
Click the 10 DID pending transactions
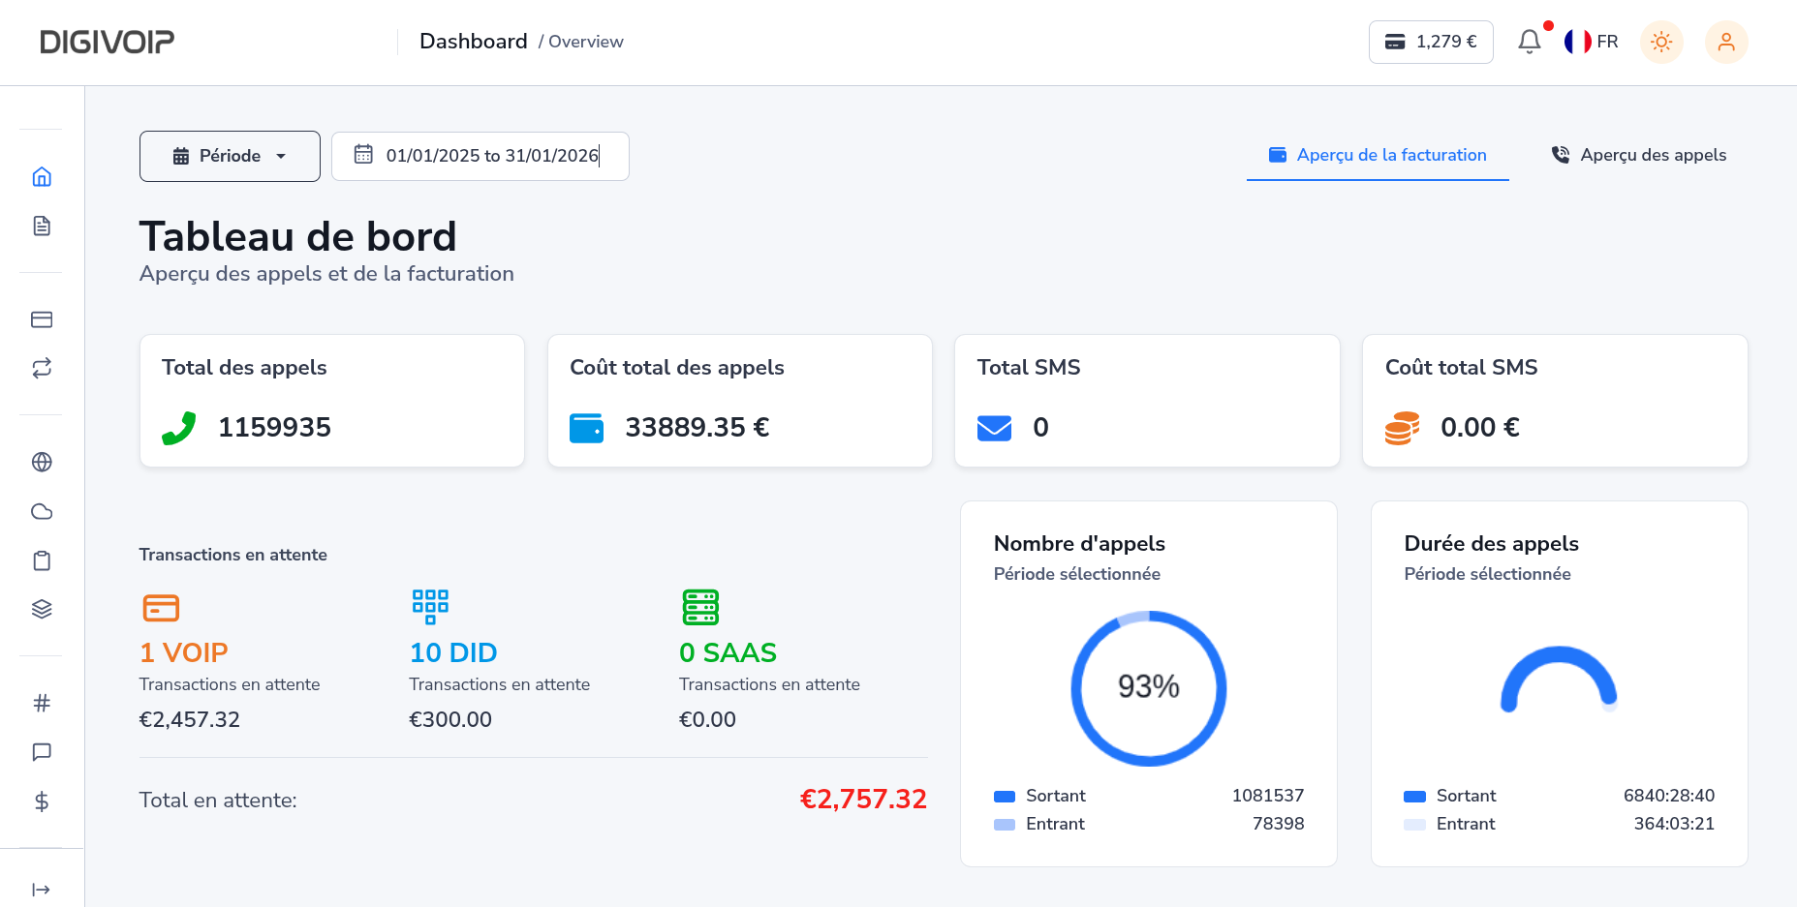tap(453, 653)
